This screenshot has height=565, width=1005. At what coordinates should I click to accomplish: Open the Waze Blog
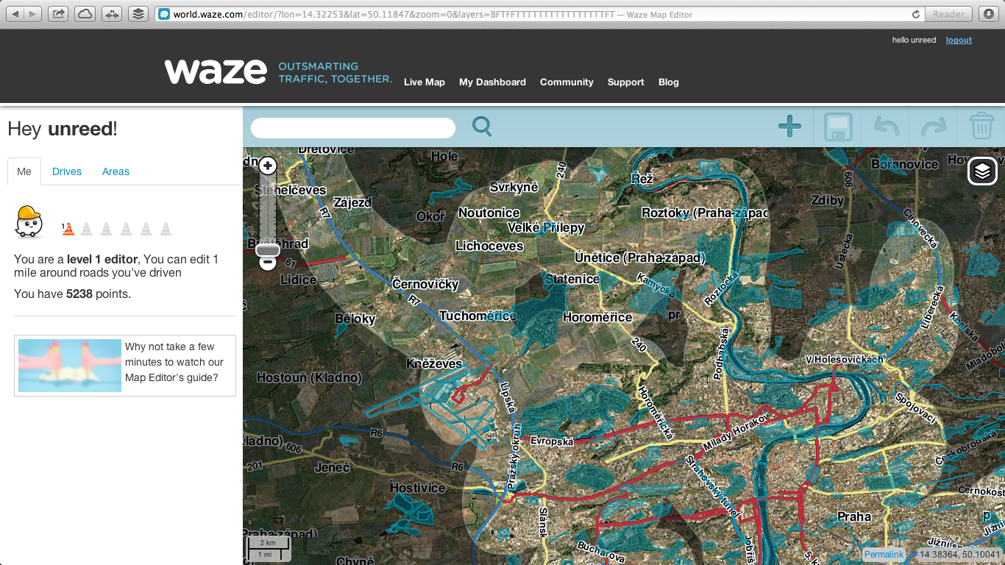click(x=669, y=82)
